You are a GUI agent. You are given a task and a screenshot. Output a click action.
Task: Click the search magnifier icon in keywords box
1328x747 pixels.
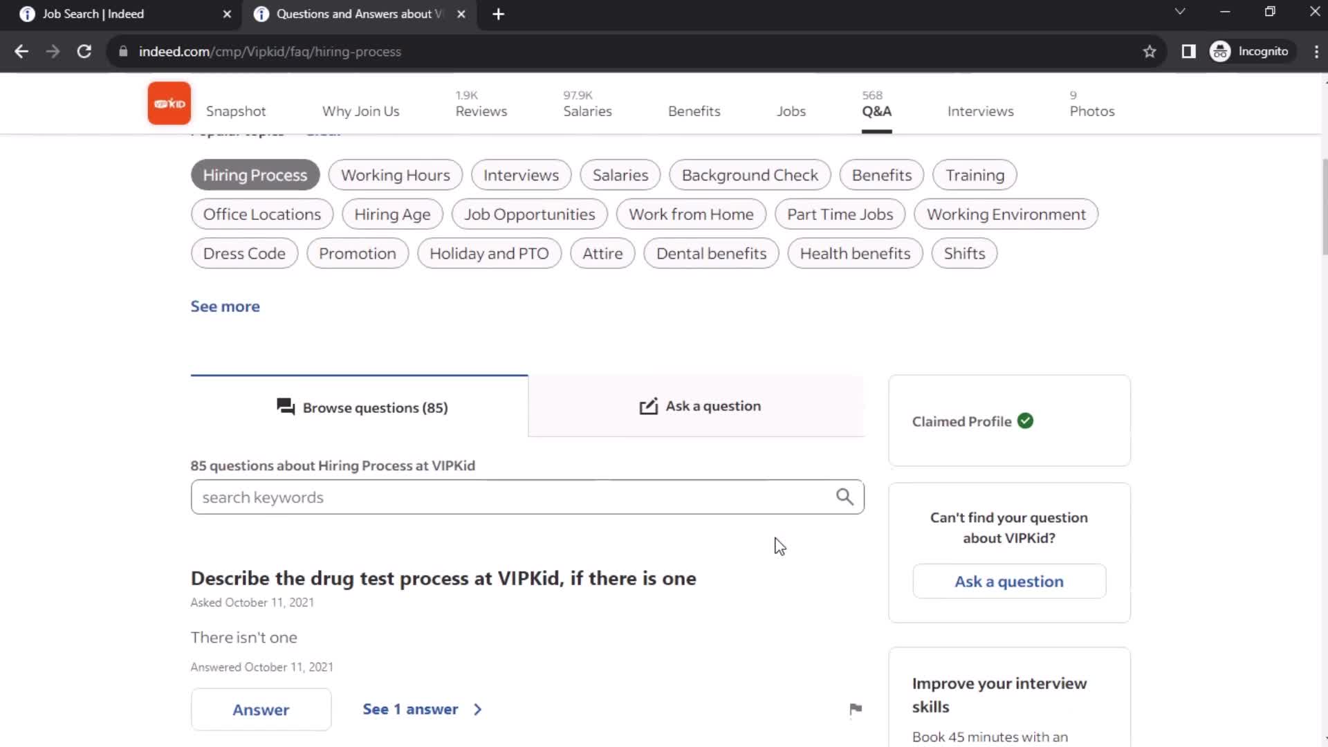coord(845,497)
